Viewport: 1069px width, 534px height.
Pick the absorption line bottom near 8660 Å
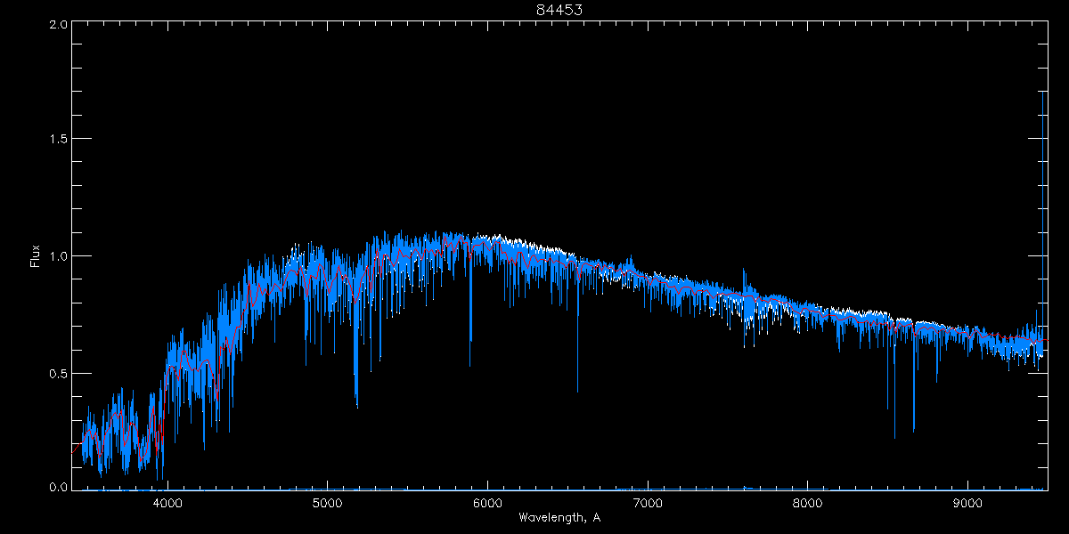[x=913, y=429]
